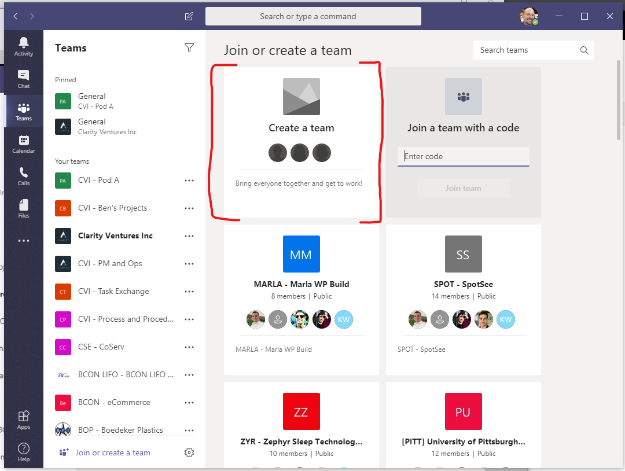The image size is (625, 471).
Task: Click the search teams magnifier icon
Action: [x=584, y=50]
